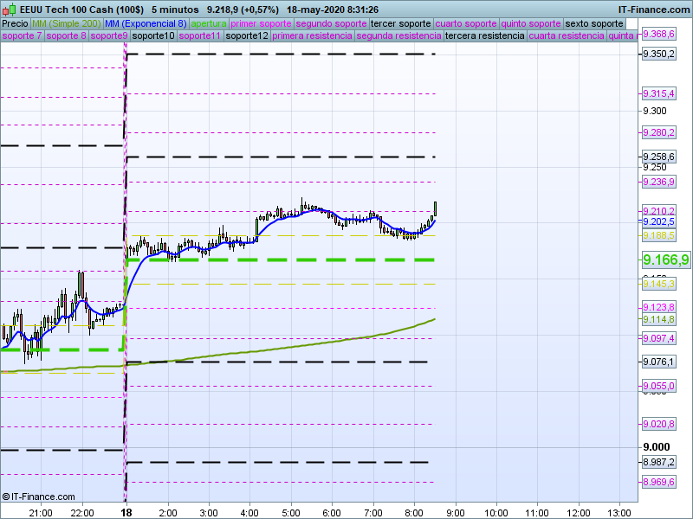Viewport: 693px width, 519px height.
Task: Click the soporte10 legend label
Action: pos(152,36)
